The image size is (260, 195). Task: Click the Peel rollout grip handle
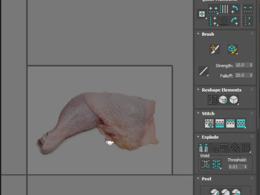coord(252,178)
